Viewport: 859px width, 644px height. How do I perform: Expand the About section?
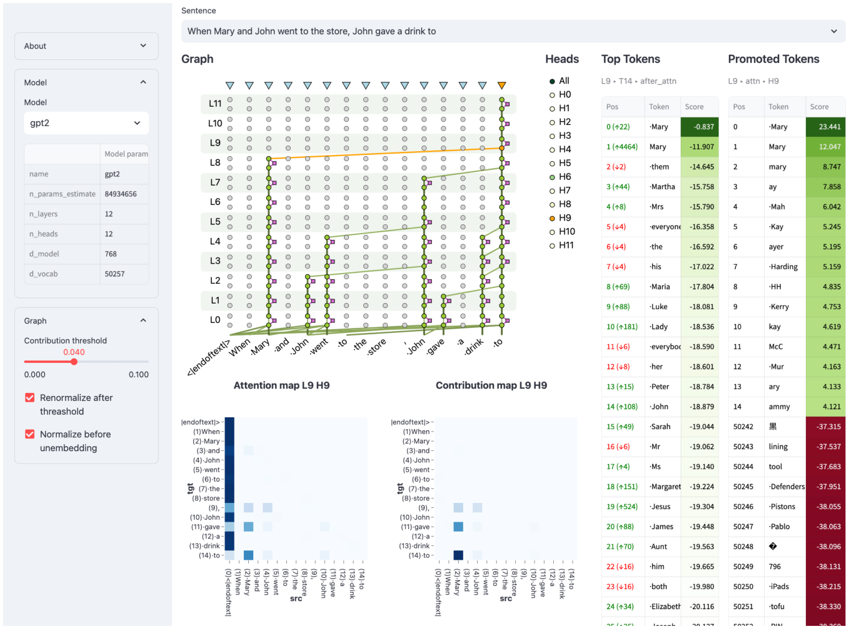(86, 46)
